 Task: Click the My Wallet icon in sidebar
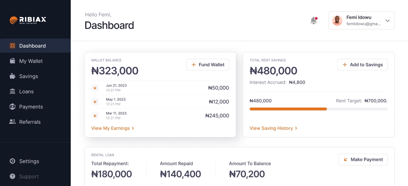[x=13, y=61]
